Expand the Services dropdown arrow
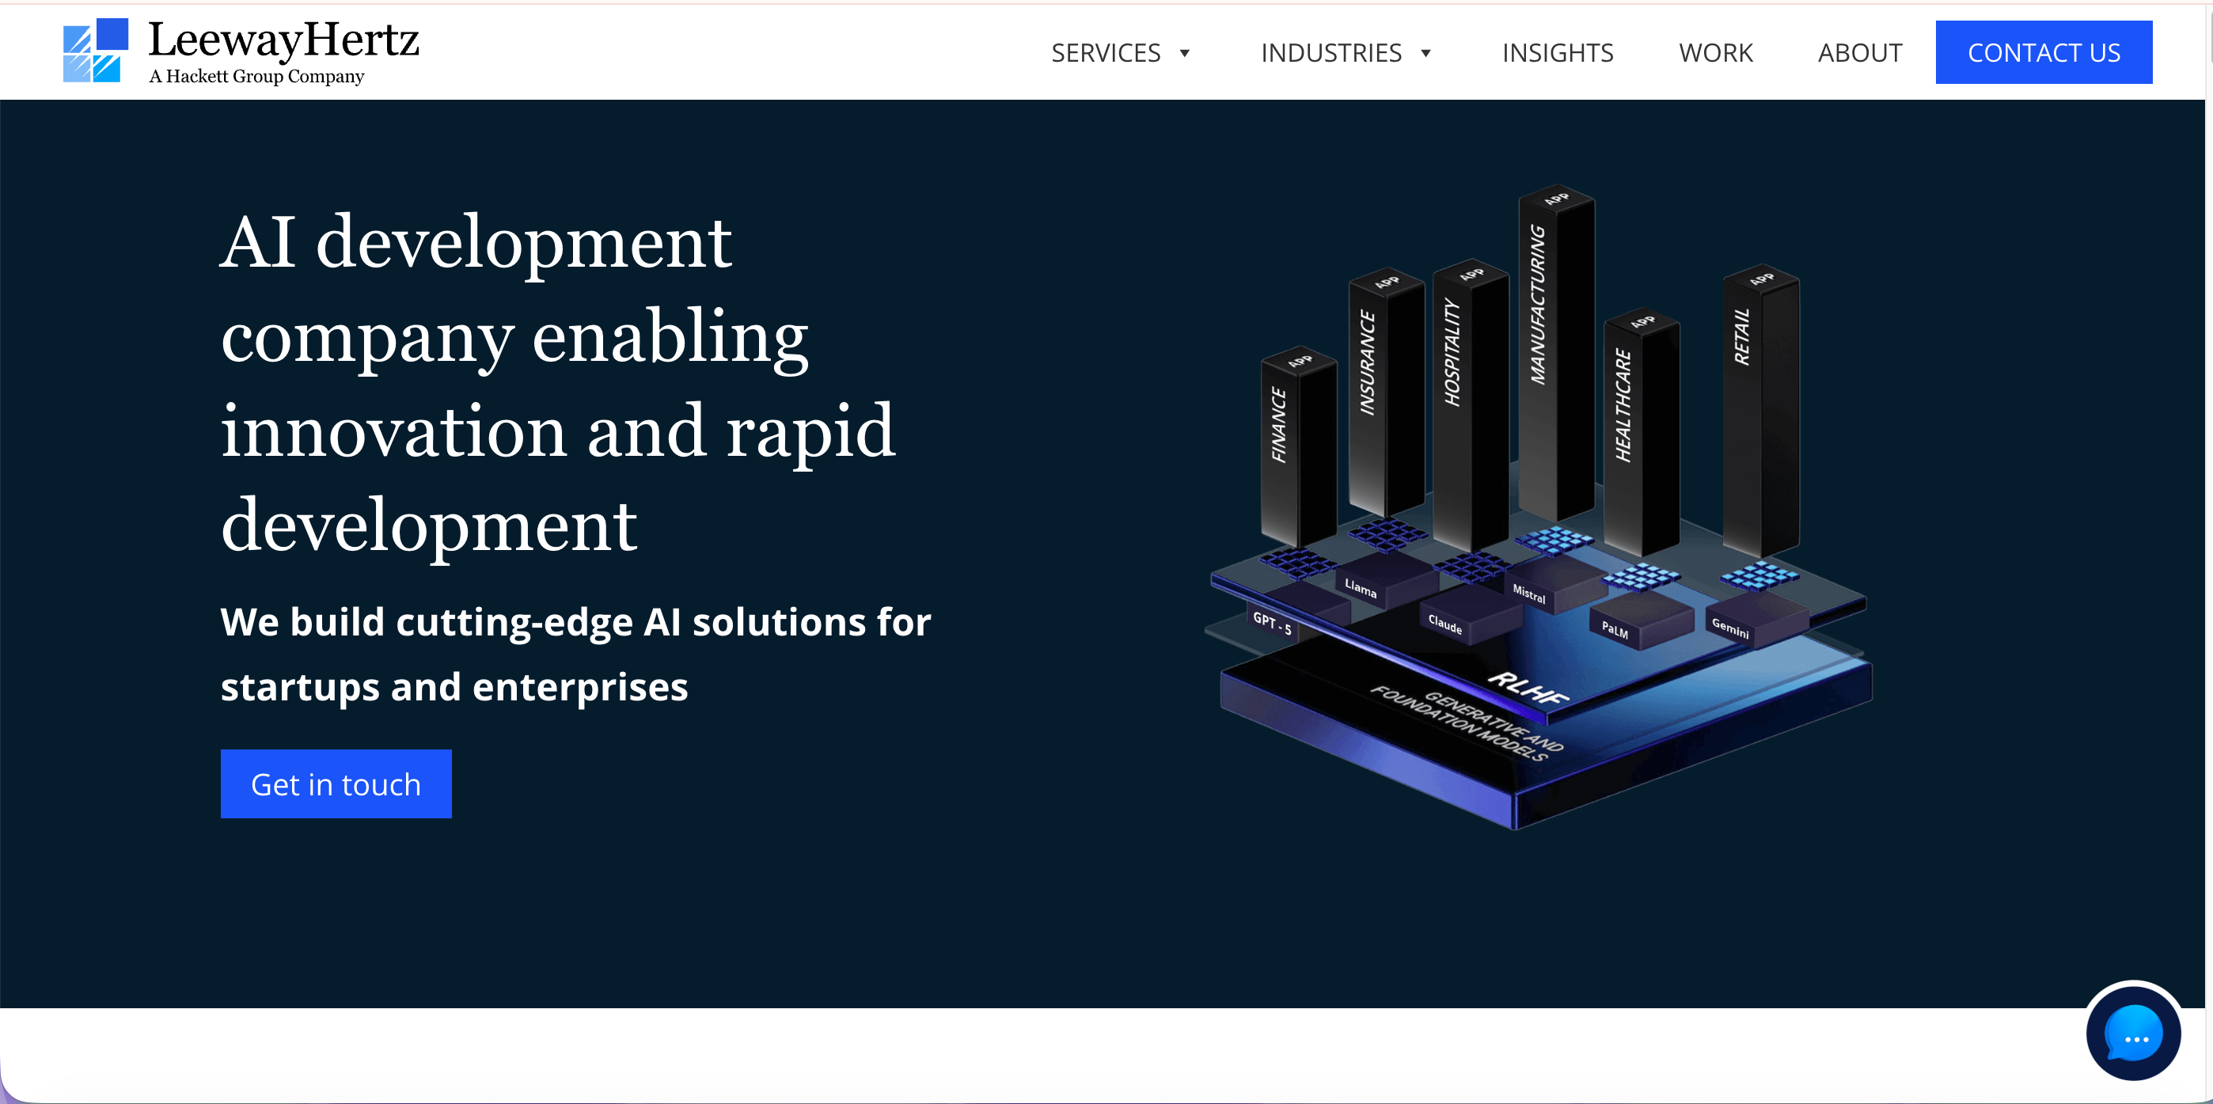2213x1104 pixels. [1185, 53]
